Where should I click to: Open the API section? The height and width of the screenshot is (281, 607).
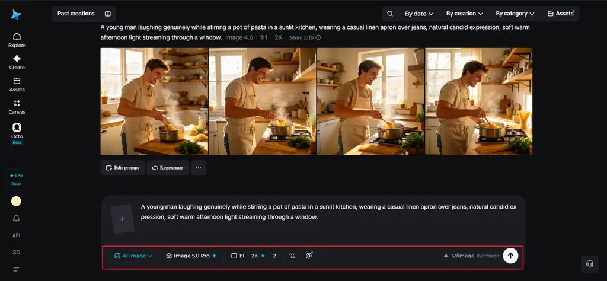tap(16, 235)
